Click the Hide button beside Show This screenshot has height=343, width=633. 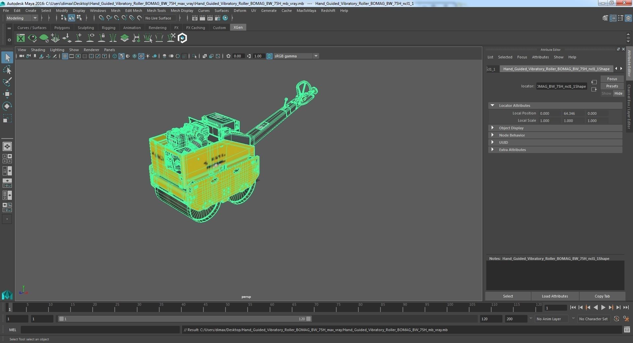618,93
